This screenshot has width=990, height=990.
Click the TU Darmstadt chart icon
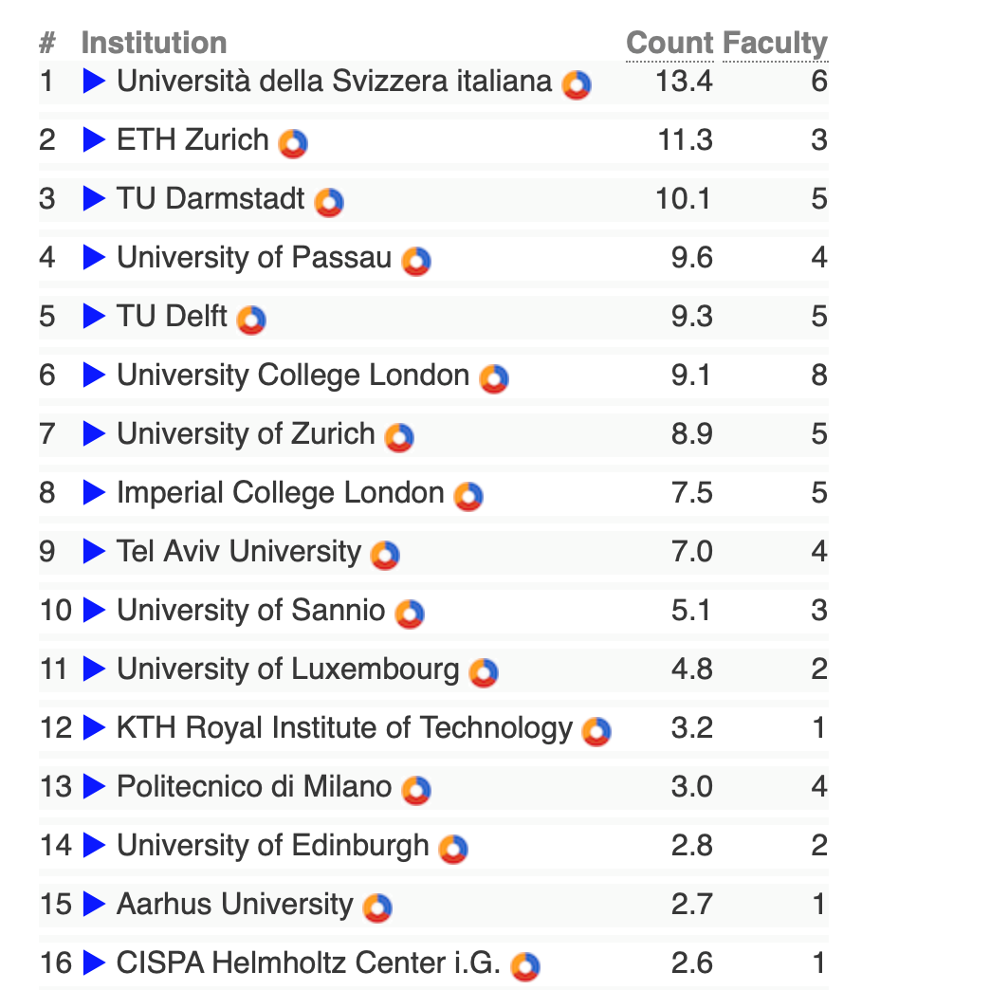coord(329,202)
